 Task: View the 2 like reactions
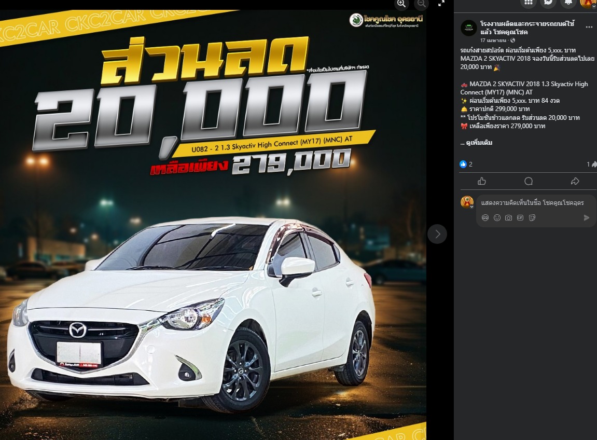(466, 164)
